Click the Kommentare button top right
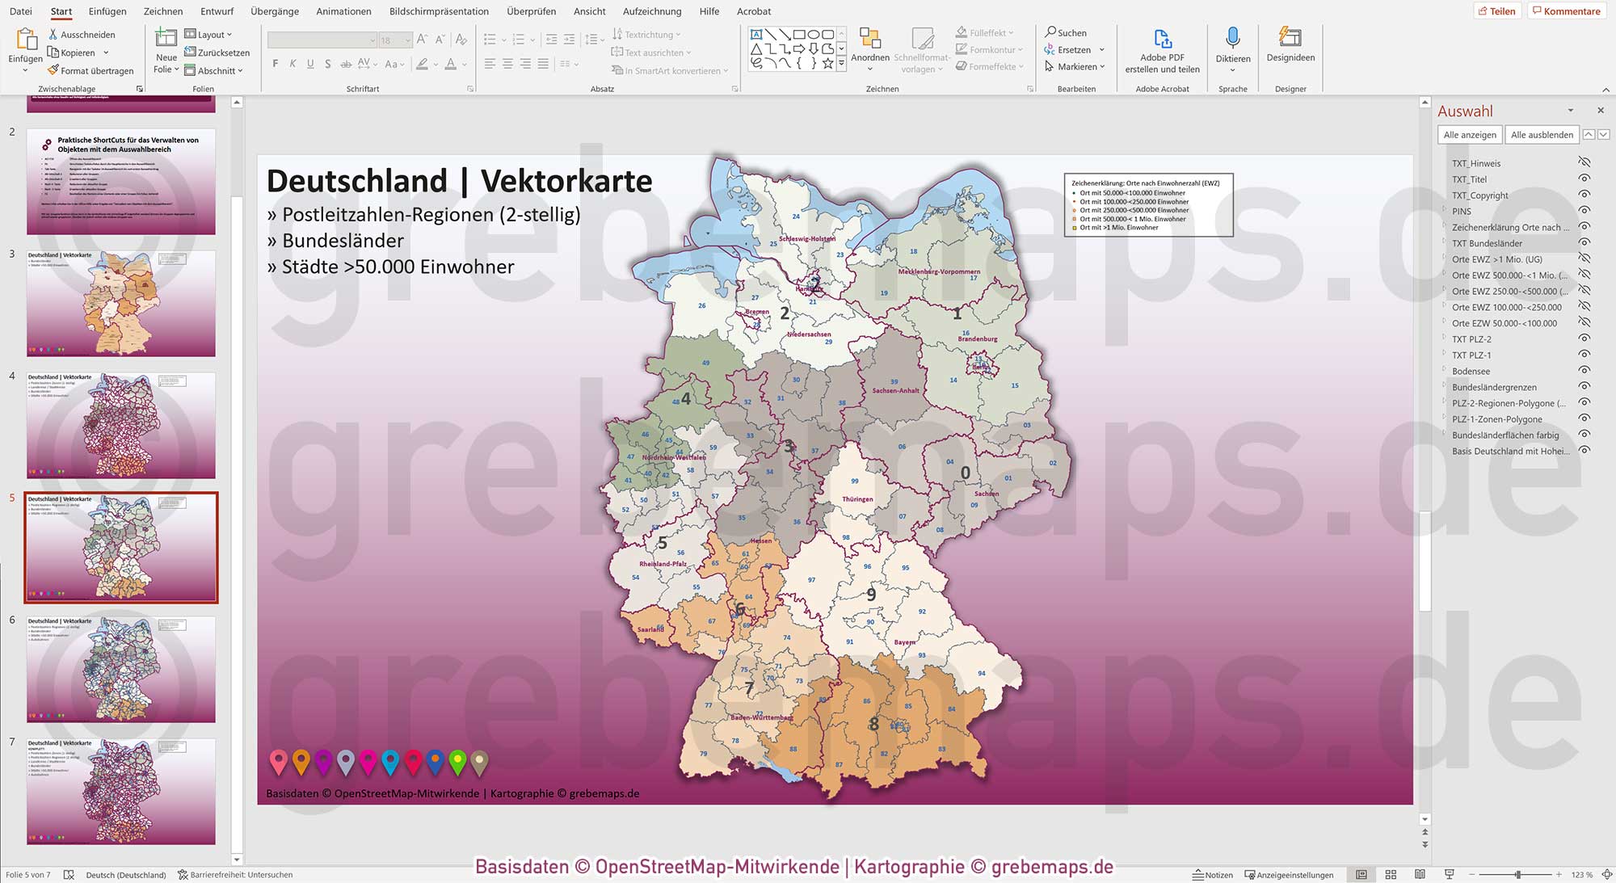The image size is (1616, 883). [1566, 11]
